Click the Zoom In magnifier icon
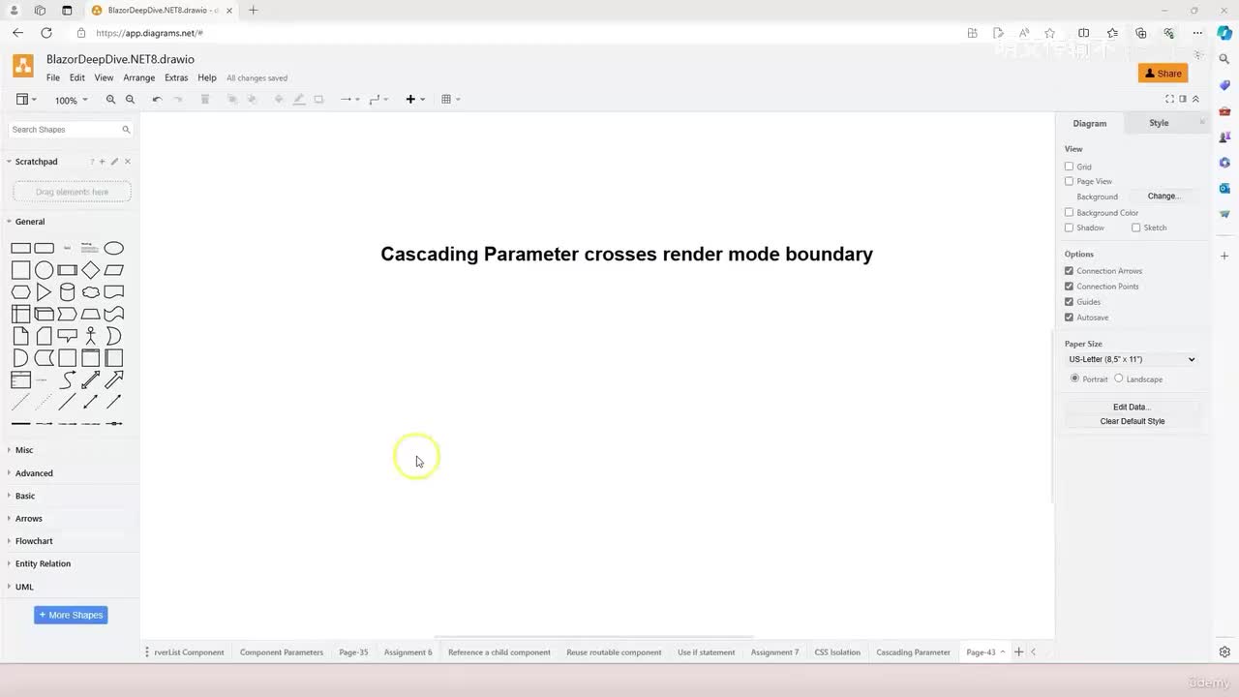Screen dimensions: 1239x697 110,100
